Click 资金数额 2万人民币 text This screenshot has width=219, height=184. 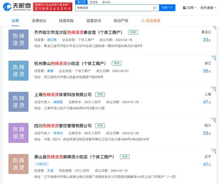click(x=74, y=170)
